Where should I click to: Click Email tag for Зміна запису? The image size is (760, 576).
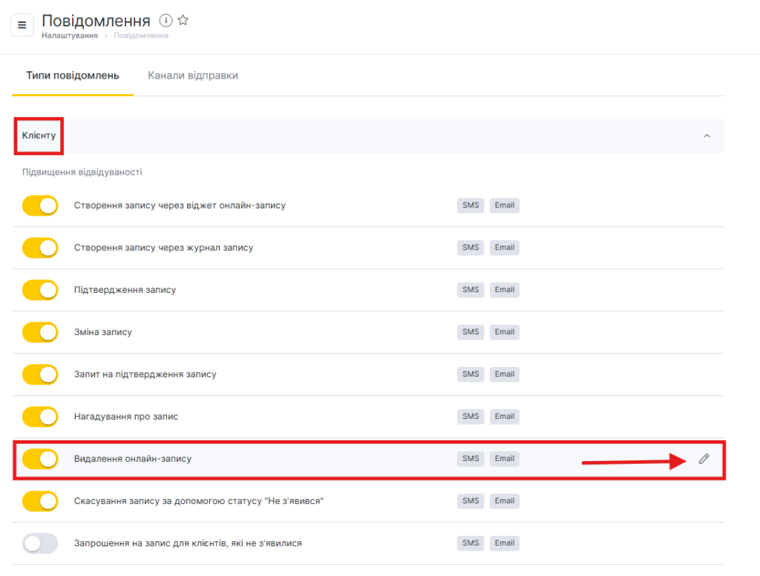[x=505, y=332]
